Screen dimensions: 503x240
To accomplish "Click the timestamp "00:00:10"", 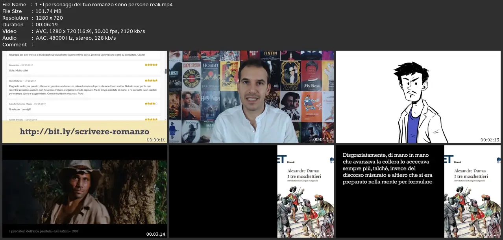I will (x=156, y=139).
